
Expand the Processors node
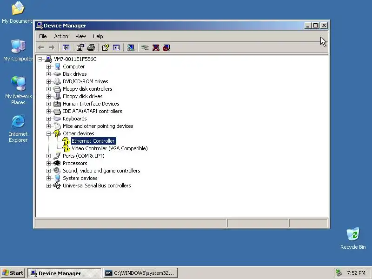click(x=49, y=163)
